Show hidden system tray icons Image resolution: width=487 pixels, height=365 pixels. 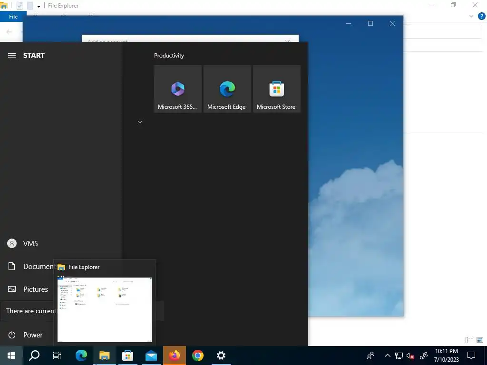387,355
